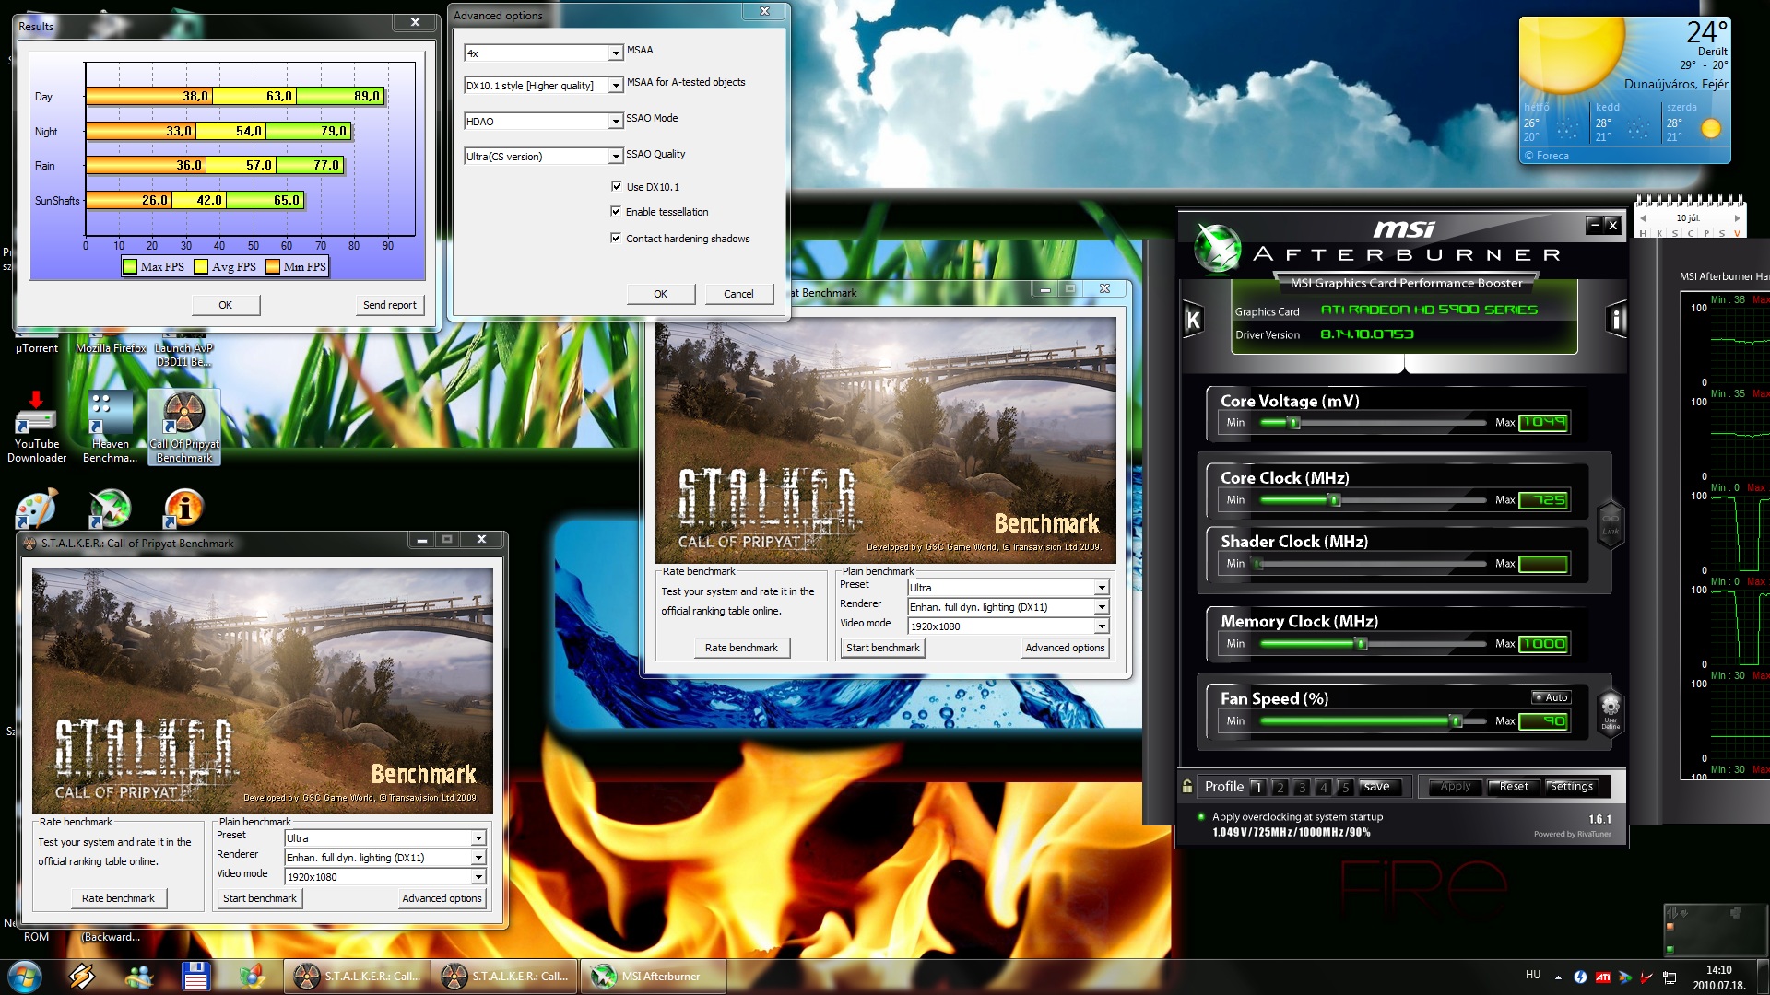Screen dimensions: 1770x995
Task: Click the clock and date in the tray
Action: click(1718, 977)
